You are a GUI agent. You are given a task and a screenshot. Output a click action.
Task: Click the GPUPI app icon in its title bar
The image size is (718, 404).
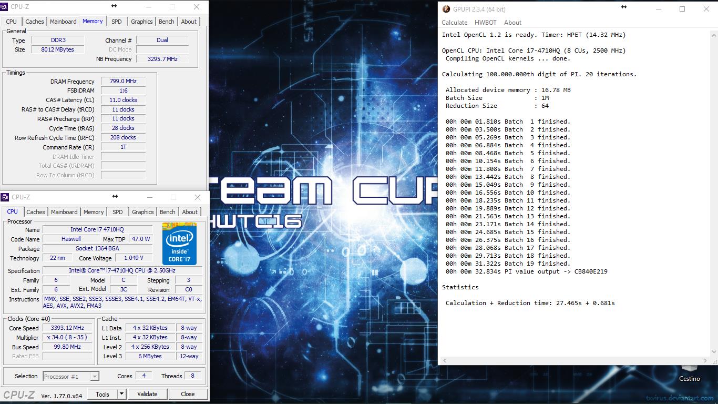click(x=446, y=9)
